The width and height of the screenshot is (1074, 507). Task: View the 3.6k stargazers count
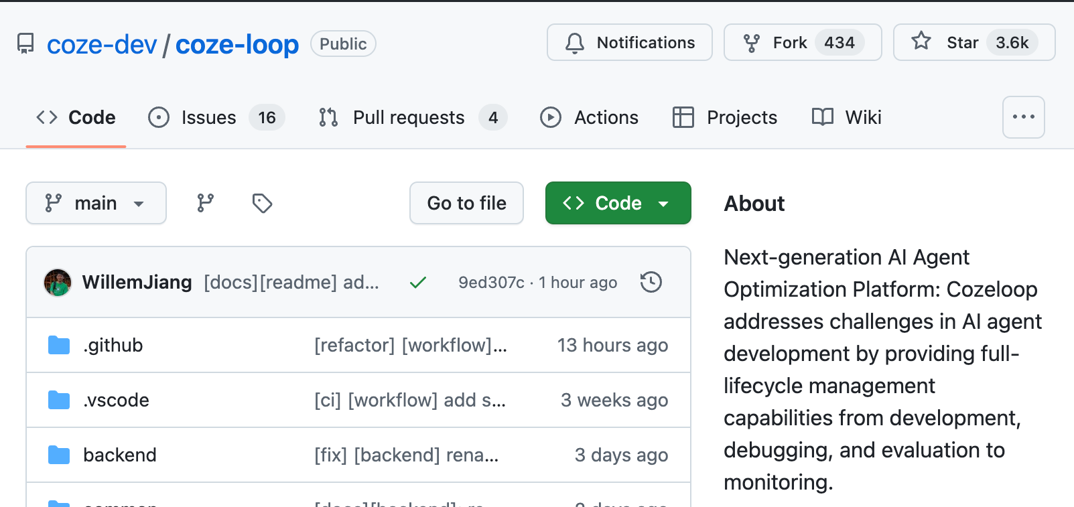[1012, 42]
